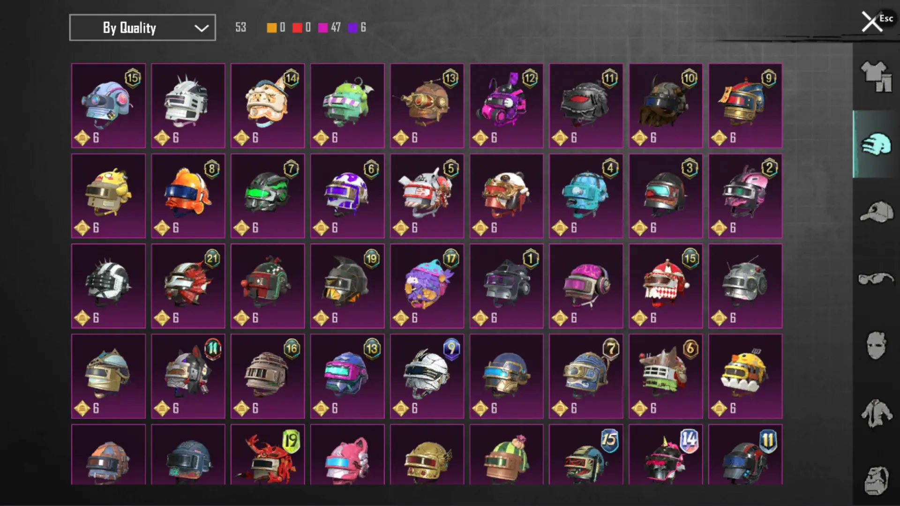Select the purple bird helmet with badge 17
This screenshot has width=900, height=506.
click(x=427, y=286)
